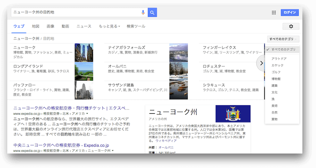Choose アウトドア category from dropdown
This screenshot has width=316, height=168.
tap(279, 59)
